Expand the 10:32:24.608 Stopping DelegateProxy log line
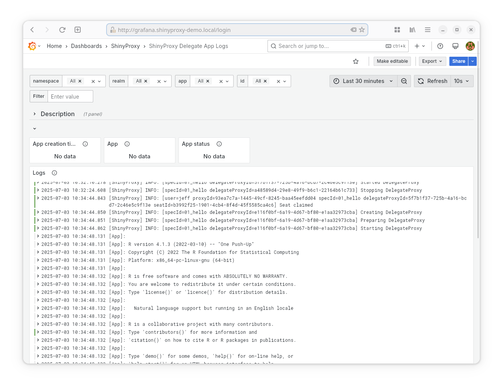 click(x=38, y=190)
